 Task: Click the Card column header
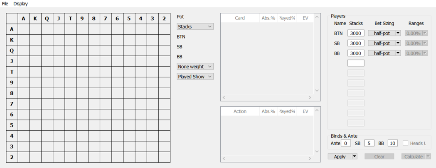coord(240,18)
